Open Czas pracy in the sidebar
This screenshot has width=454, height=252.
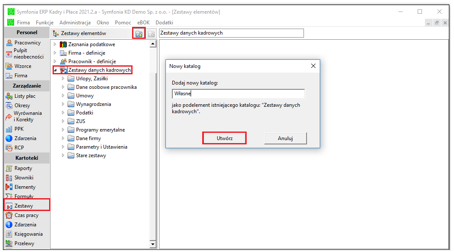click(x=22, y=215)
